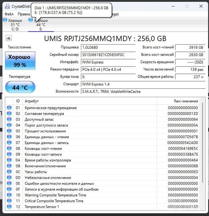Select the C: D: disk tab at 31 °C

(x=15, y=24)
